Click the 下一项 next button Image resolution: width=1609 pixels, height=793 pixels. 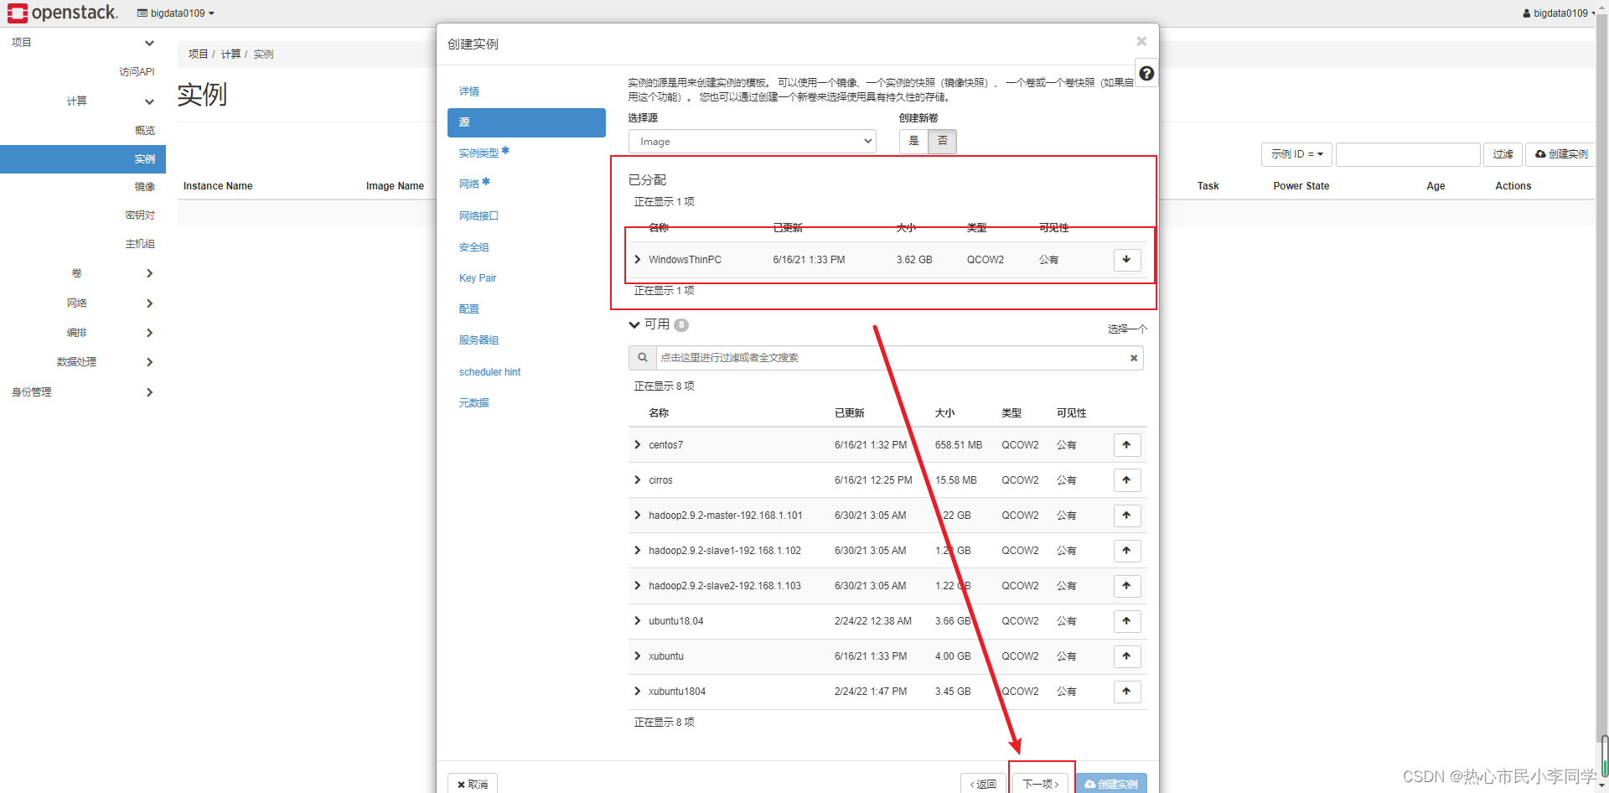[x=1041, y=784]
